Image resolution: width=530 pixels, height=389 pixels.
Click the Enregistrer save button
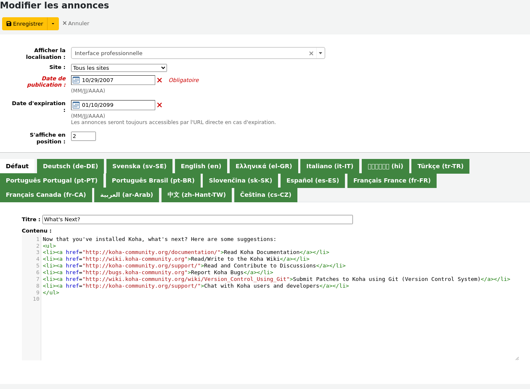pyautogui.click(x=25, y=24)
